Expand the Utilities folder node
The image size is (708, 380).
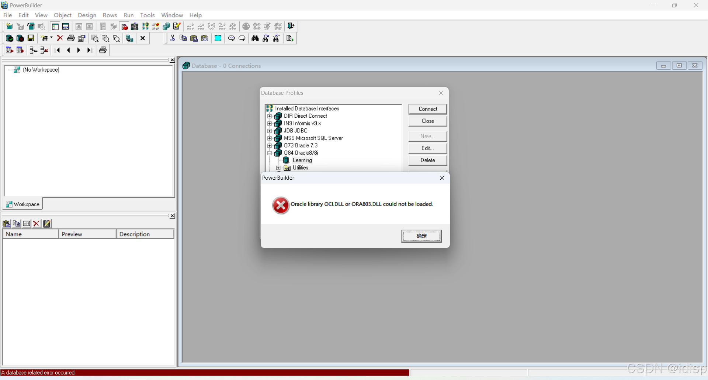[278, 167]
